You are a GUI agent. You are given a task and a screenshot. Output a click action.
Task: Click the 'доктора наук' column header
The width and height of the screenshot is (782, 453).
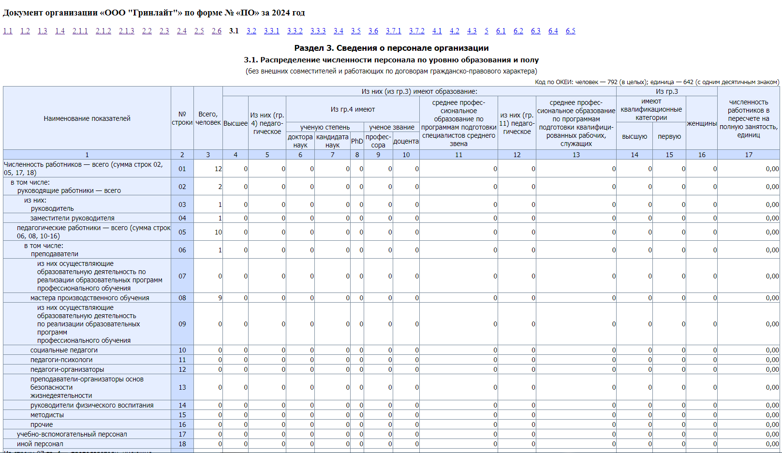point(300,141)
